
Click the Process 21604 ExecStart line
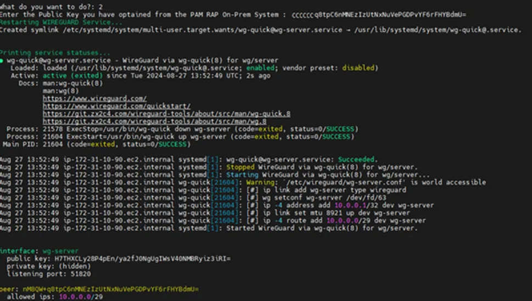[x=181, y=136]
